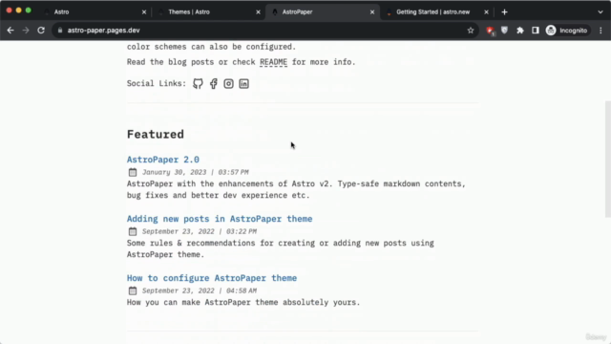Image resolution: width=611 pixels, height=344 pixels.
Task: Open the AstroPaper 2.0 post
Action: click(x=163, y=160)
